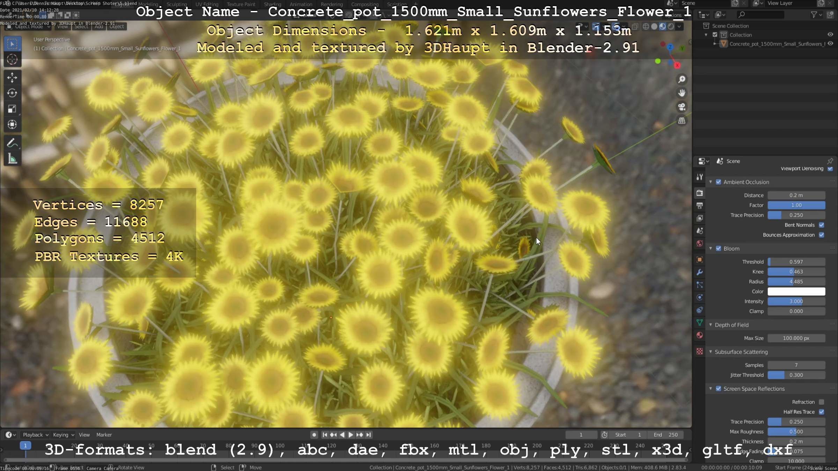
Task: Enable the Refraction checkbox
Action: 822,402
